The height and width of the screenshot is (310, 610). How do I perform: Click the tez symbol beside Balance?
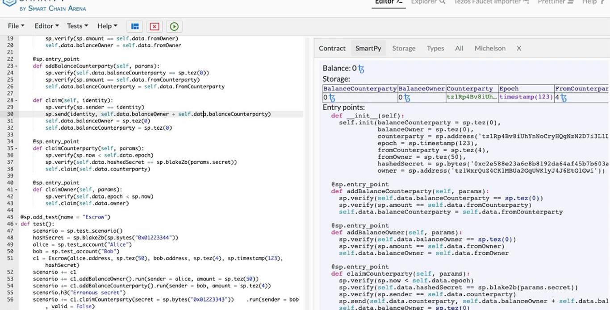tap(361, 69)
